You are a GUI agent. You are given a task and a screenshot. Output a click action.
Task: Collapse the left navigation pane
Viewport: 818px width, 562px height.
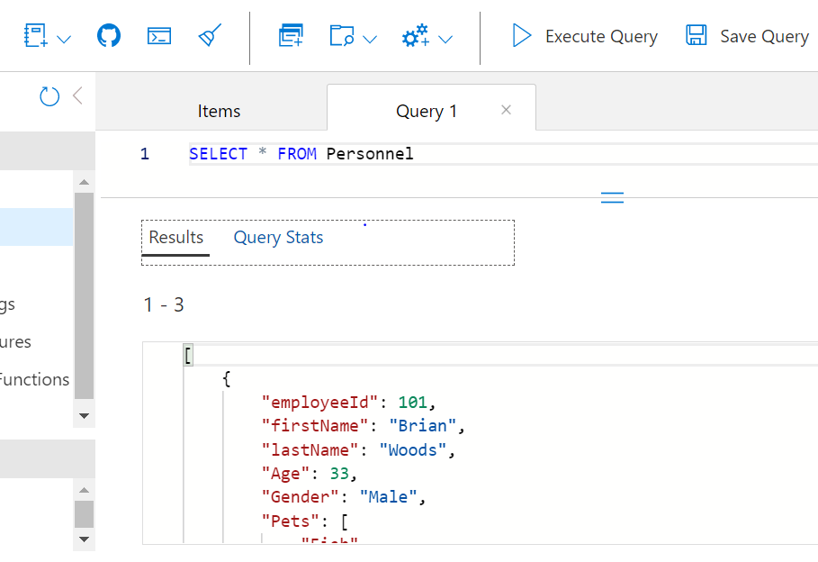[x=77, y=95]
